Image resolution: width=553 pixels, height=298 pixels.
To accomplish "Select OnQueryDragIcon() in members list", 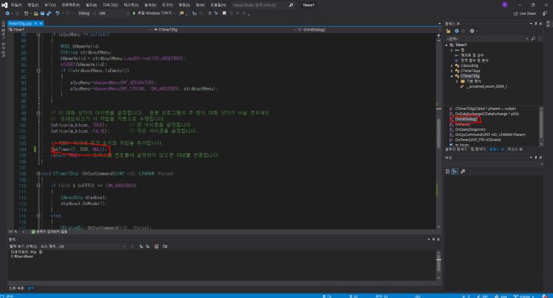I will pos(470,129).
